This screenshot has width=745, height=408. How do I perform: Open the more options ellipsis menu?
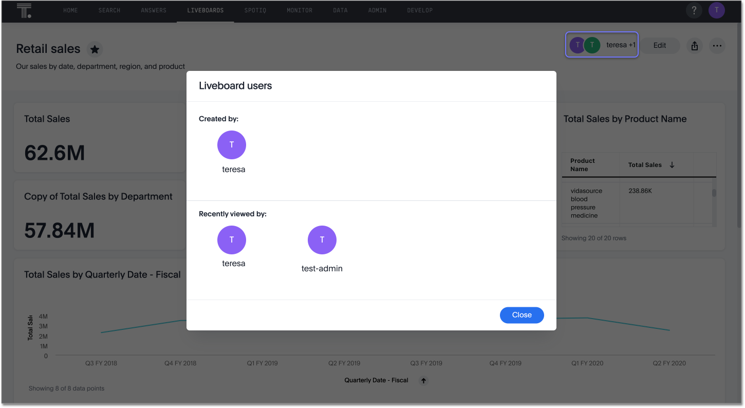(x=717, y=45)
